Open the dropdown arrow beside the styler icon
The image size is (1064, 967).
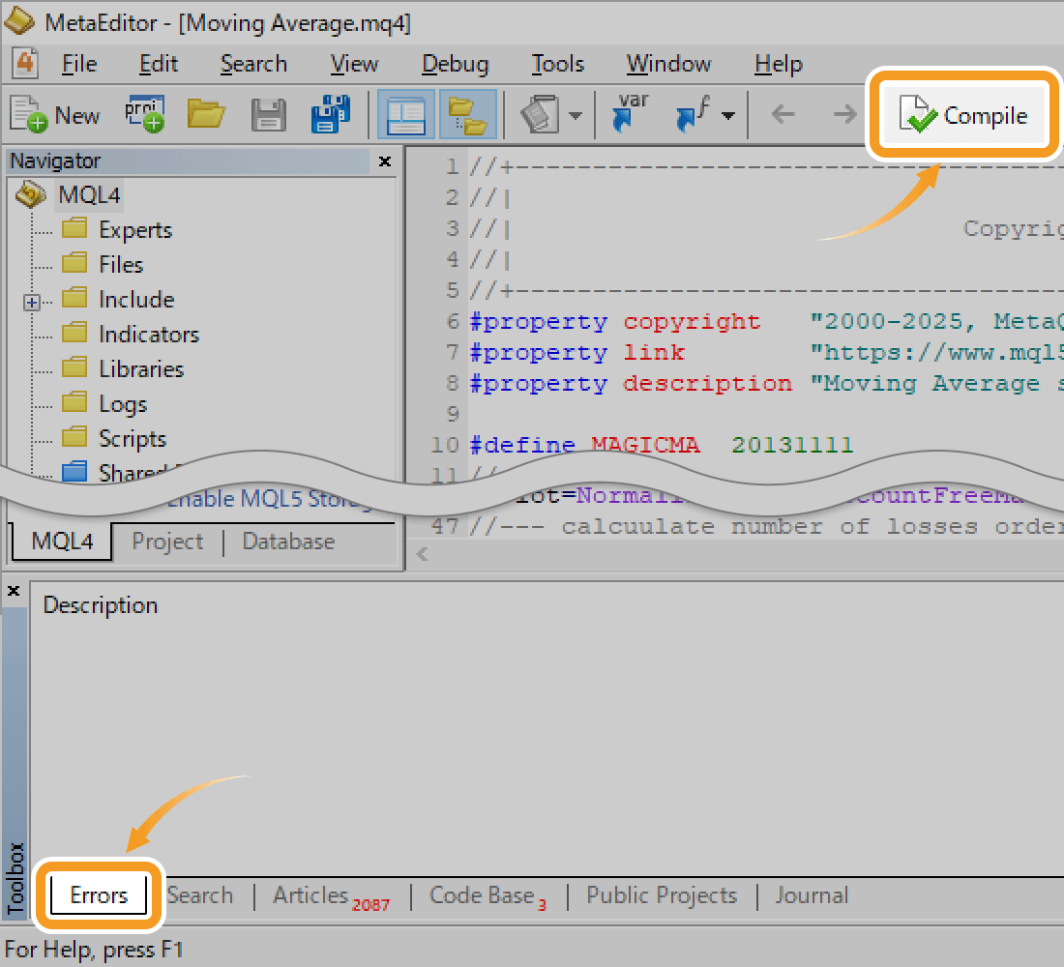click(x=575, y=116)
